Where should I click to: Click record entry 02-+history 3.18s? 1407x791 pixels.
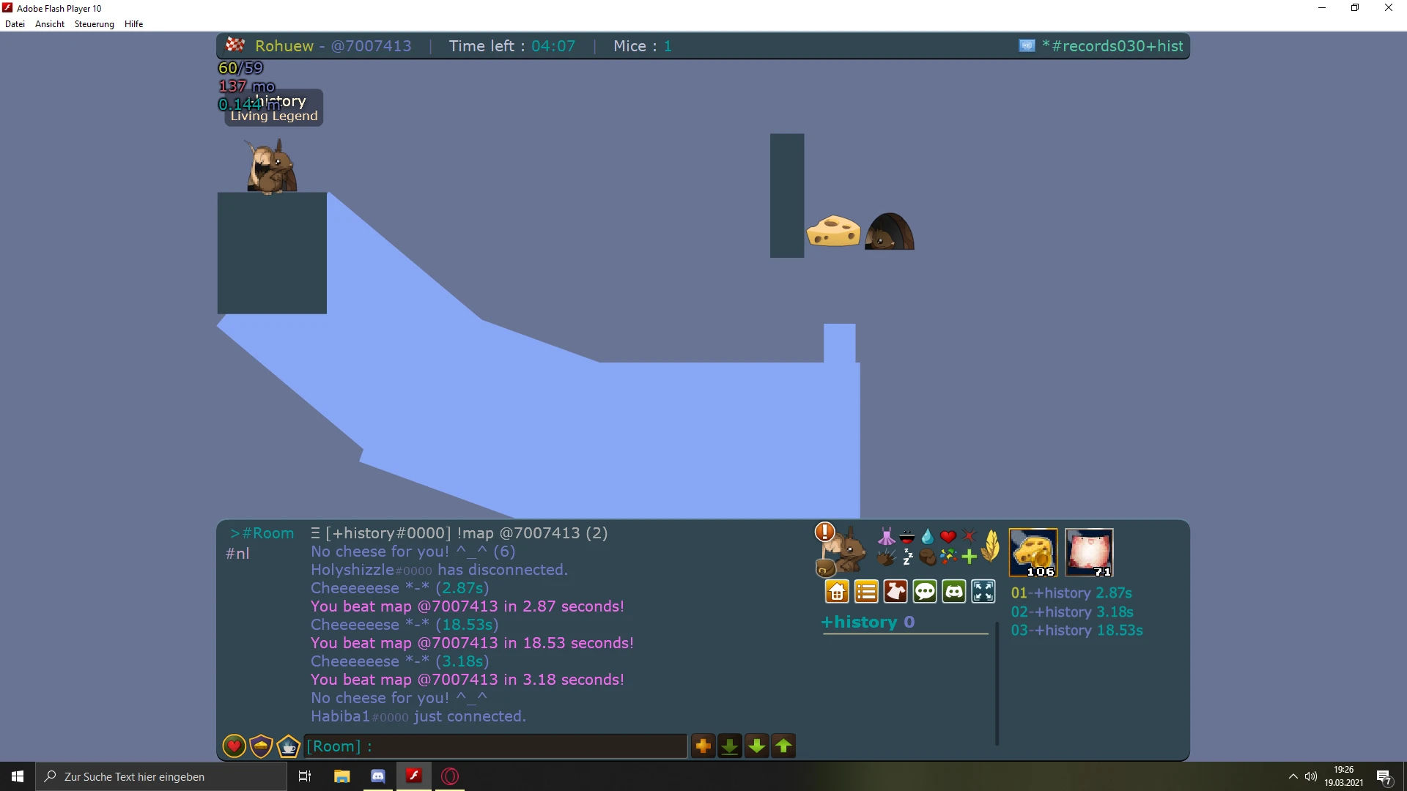tap(1072, 612)
